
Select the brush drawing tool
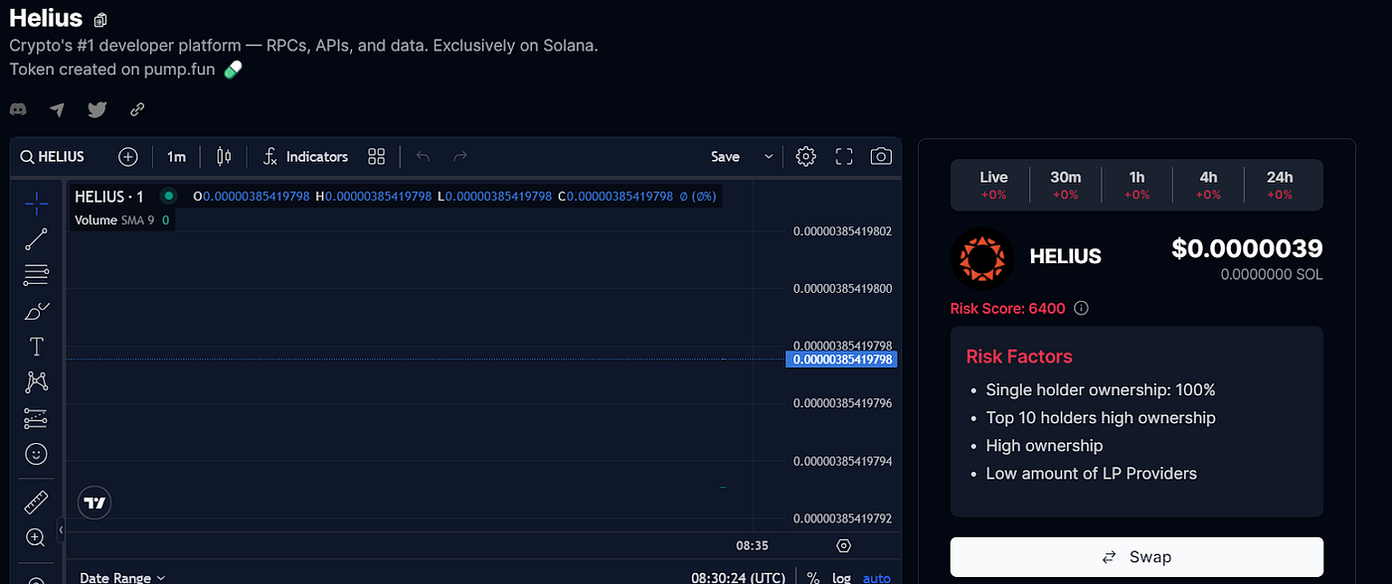tap(36, 311)
